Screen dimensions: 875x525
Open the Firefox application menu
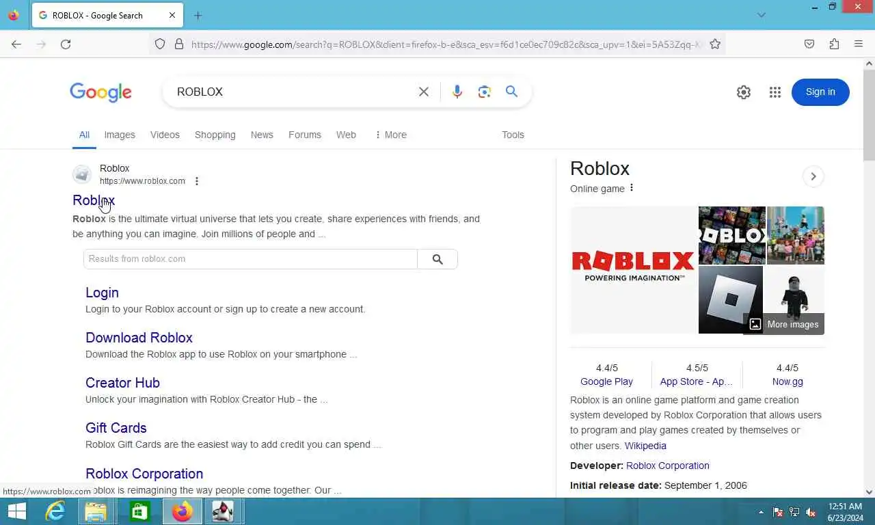[859, 44]
